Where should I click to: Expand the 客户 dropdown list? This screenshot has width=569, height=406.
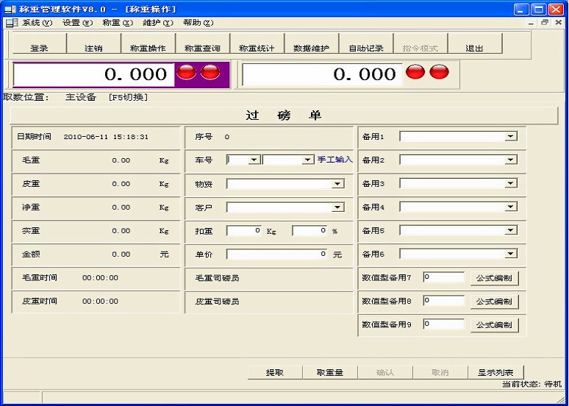tap(337, 207)
